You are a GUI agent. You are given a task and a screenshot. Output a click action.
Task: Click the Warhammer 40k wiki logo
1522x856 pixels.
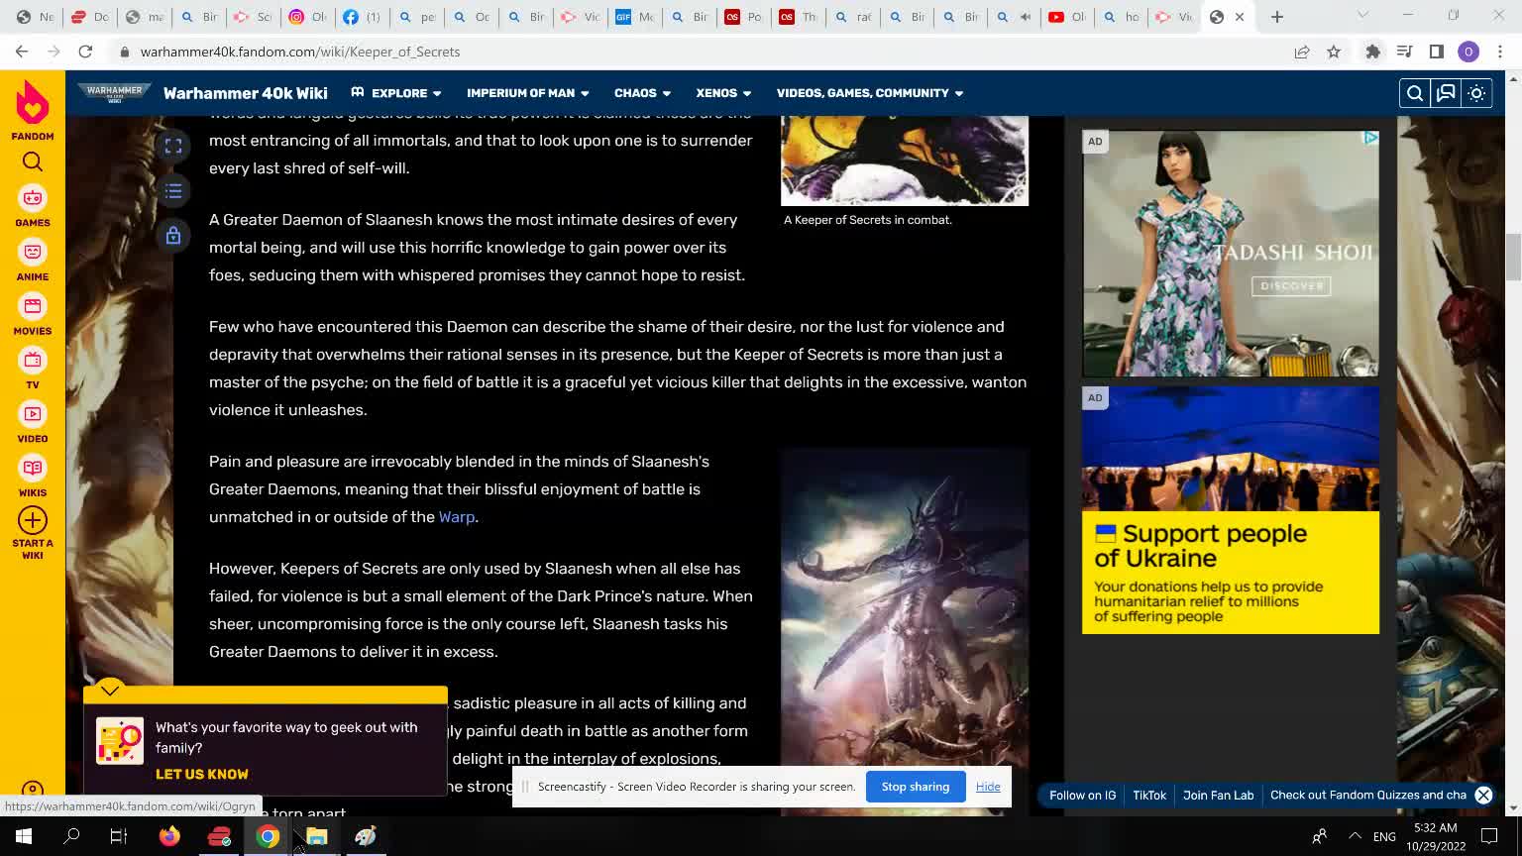tap(115, 93)
